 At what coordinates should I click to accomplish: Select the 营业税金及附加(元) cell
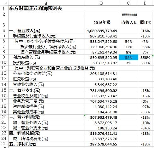46,96
